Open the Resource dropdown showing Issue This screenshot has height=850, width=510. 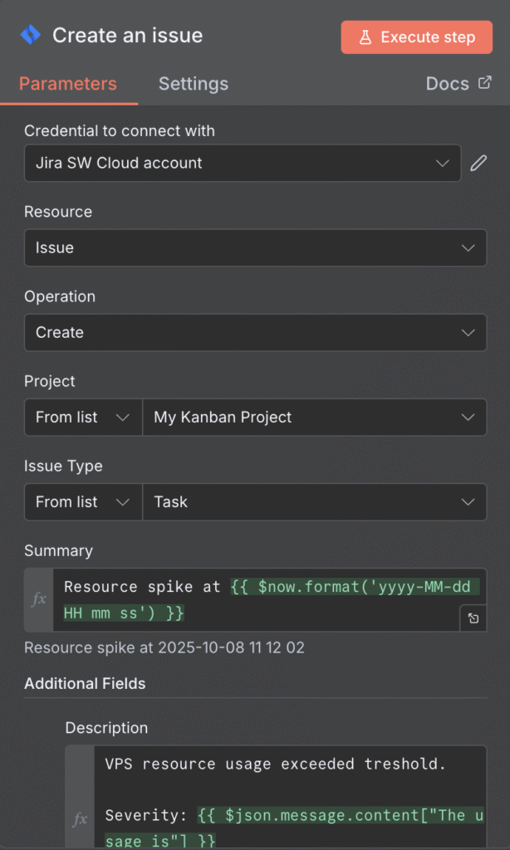[255, 247]
